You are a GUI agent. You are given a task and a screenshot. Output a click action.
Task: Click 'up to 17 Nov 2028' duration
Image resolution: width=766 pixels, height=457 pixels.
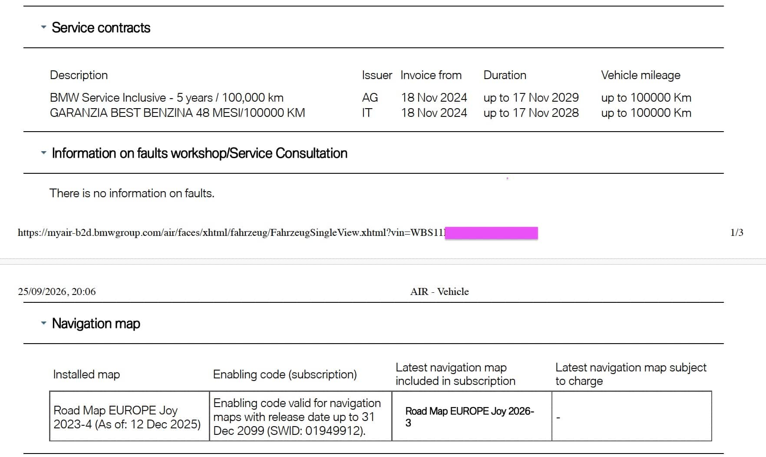(531, 113)
